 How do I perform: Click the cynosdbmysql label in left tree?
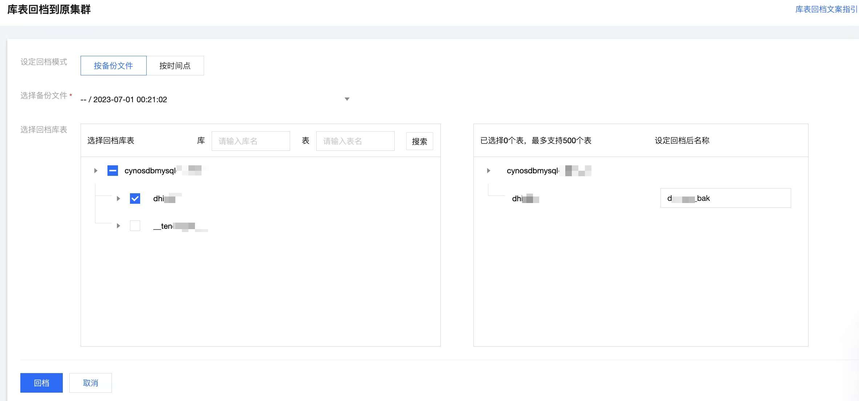[x=150, y=170]
